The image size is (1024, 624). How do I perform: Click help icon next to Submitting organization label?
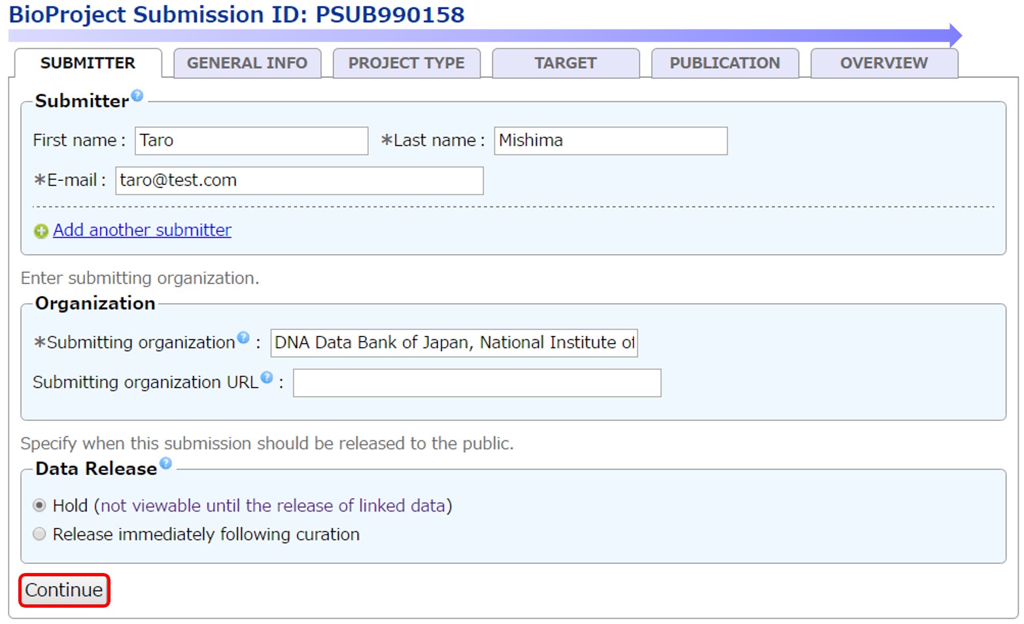click(x=243, y=337)
